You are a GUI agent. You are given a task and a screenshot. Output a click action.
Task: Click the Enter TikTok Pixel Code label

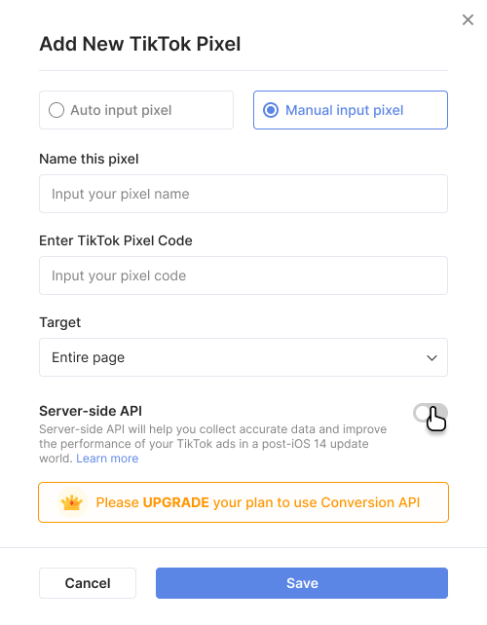(x=116, y=240)
